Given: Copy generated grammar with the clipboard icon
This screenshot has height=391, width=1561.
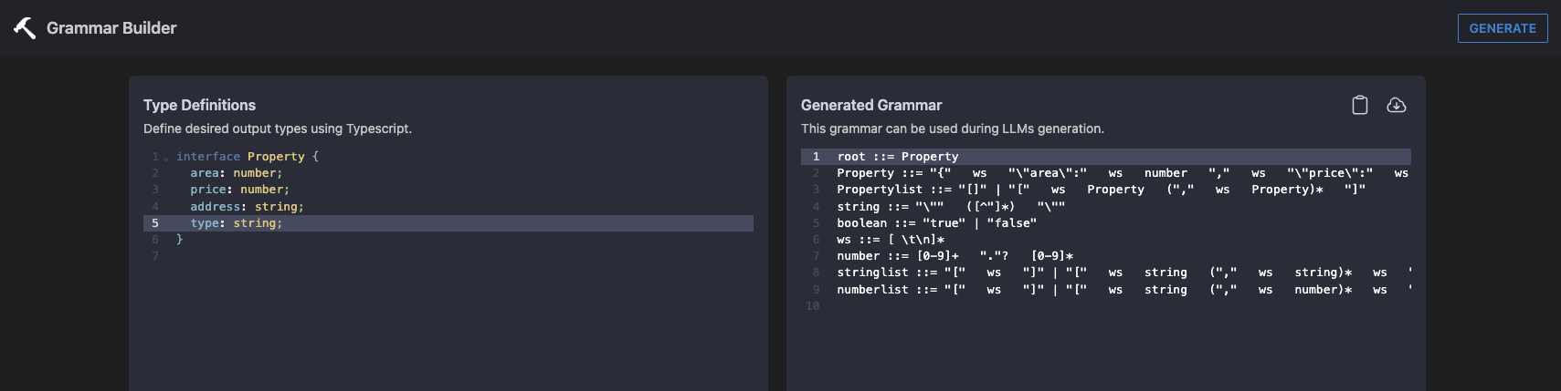Looking at the screenshot, I should 1360,105.
